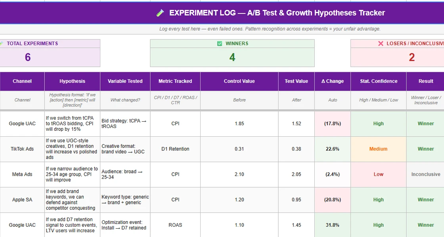This screenshot has width=444, height=237.
Task: Select the test value 1.52
Action: click(x=296, y=124)
